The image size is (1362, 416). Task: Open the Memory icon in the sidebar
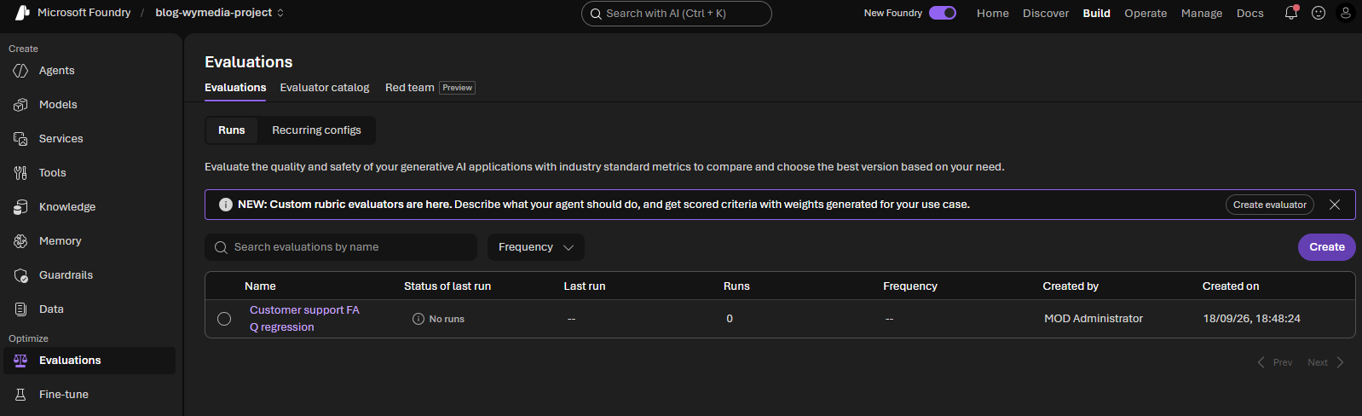21,241
